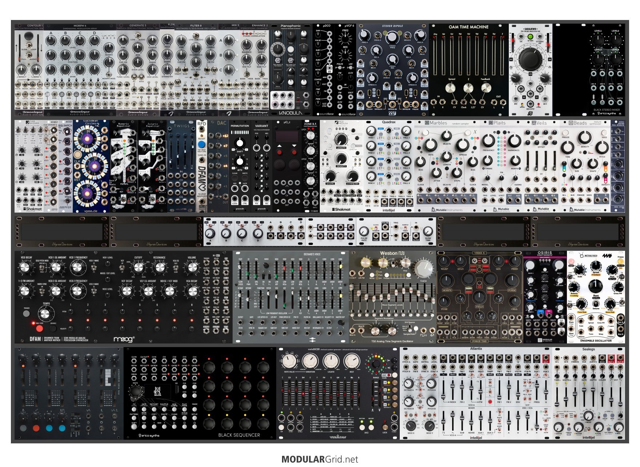Click the vpme.de logo on Euclidean Circles
Image resolution: width=640 pixels, height=467 pixels.
[90, 211]
